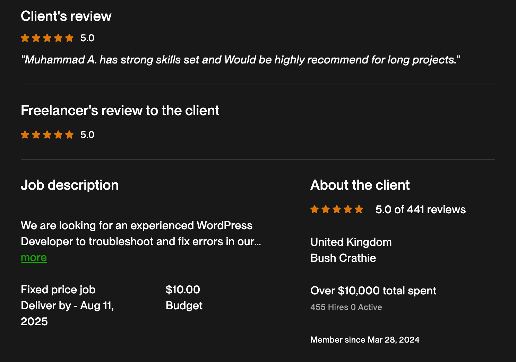This screenshot has width=516, height=362.
Task: Click the $10.00 budget amount
Action: (x=183, y=290)
